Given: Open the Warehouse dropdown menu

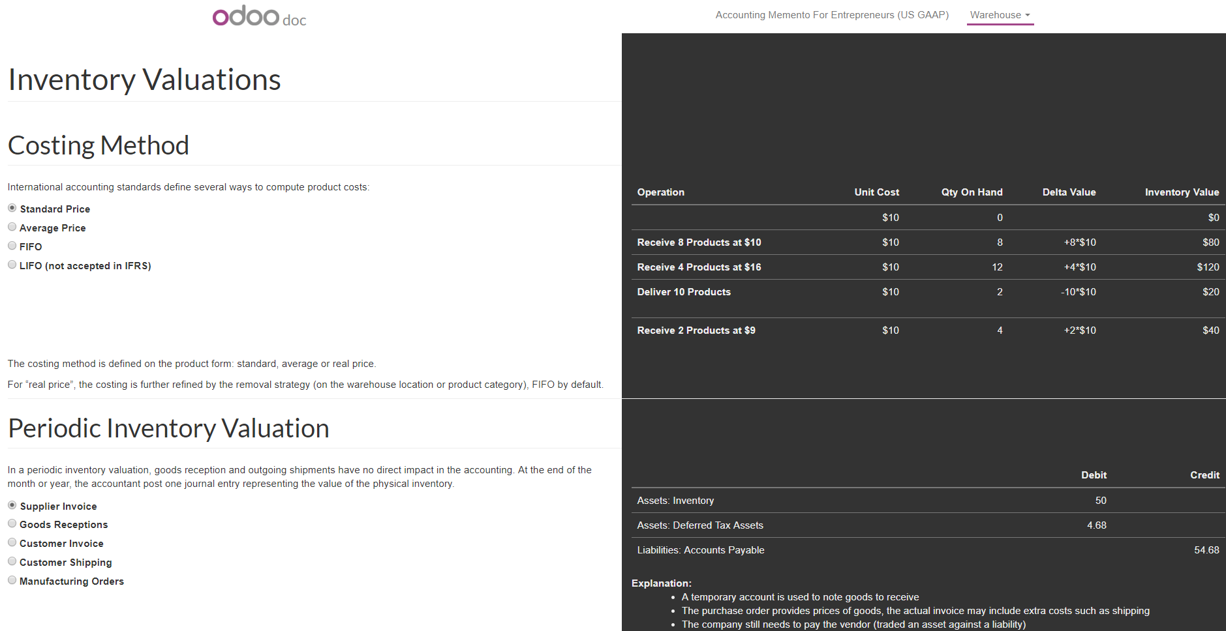Looking at the screenshot, I should coord(999,15).
